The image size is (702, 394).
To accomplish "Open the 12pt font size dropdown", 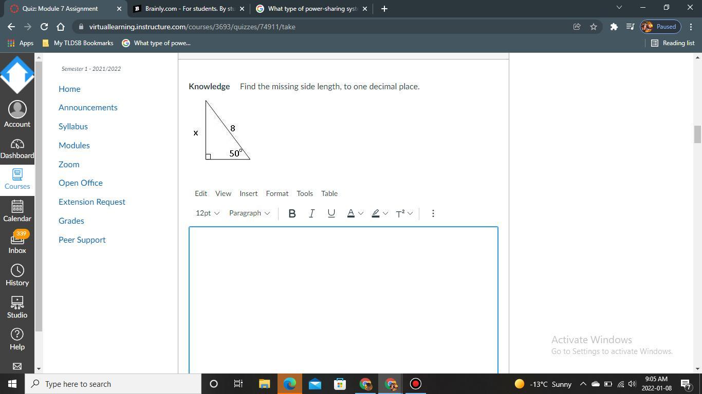I will [208, 213].
